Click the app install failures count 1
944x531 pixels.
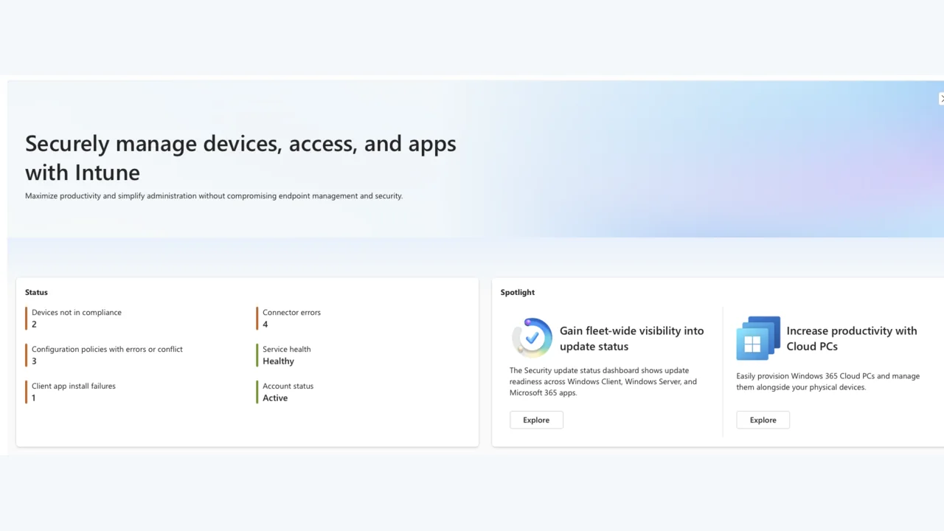(33, 398)
